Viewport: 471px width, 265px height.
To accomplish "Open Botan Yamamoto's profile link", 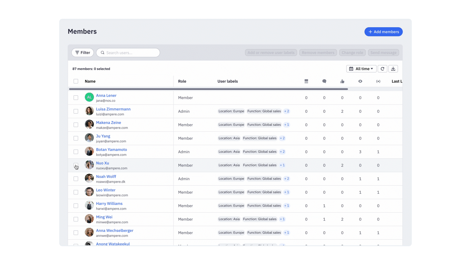I will click(111, 150).
